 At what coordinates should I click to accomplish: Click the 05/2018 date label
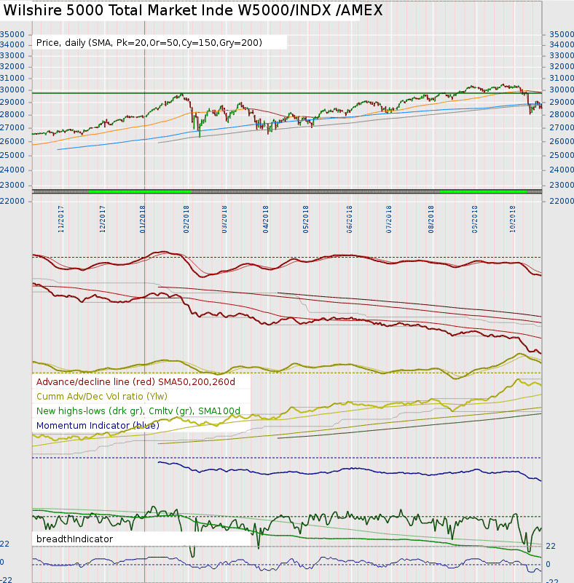(x=305, y=219)
